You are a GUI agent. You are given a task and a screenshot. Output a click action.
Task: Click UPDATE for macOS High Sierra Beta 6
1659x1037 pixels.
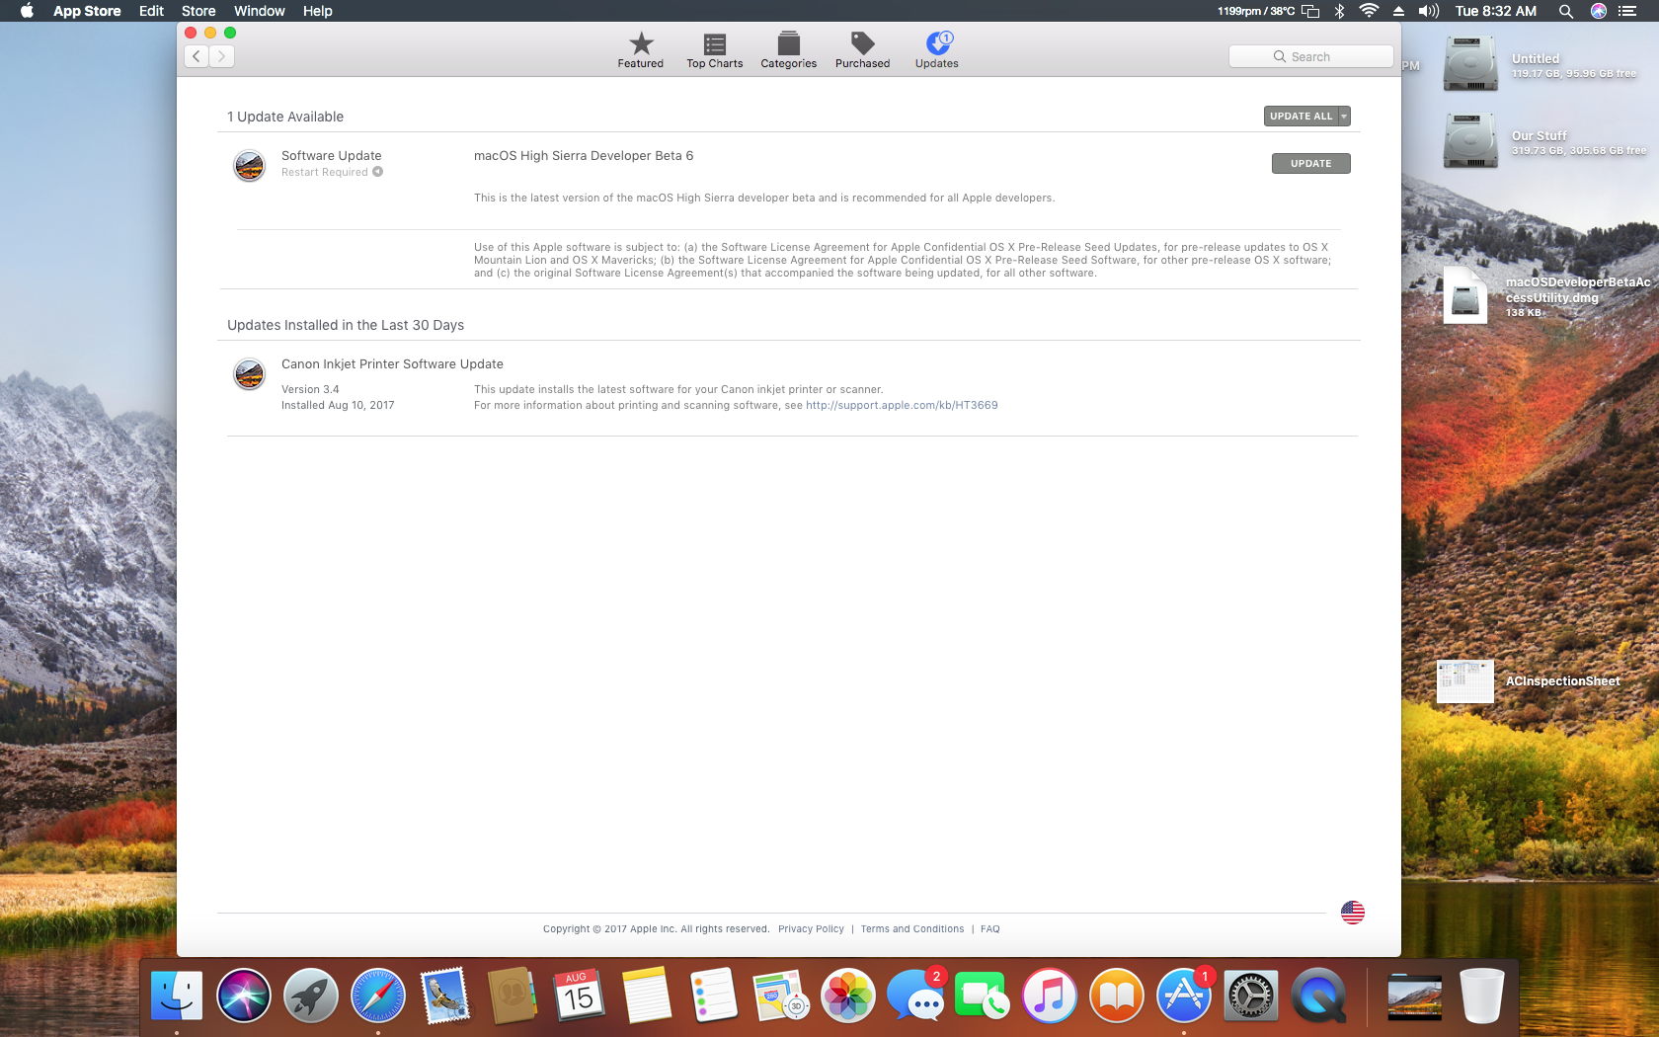point(1310,163)
